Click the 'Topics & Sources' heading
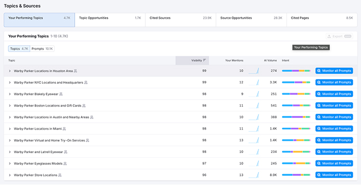361x185 pixels. tap(22, 6)
